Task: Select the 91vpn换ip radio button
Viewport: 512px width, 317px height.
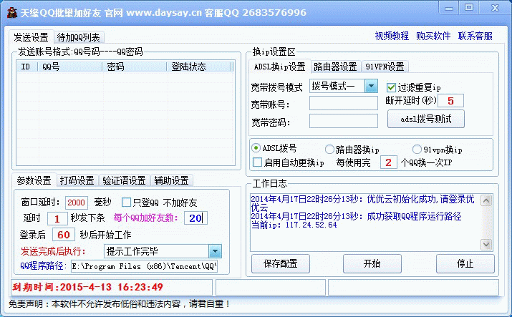Action: coord(417,150)
